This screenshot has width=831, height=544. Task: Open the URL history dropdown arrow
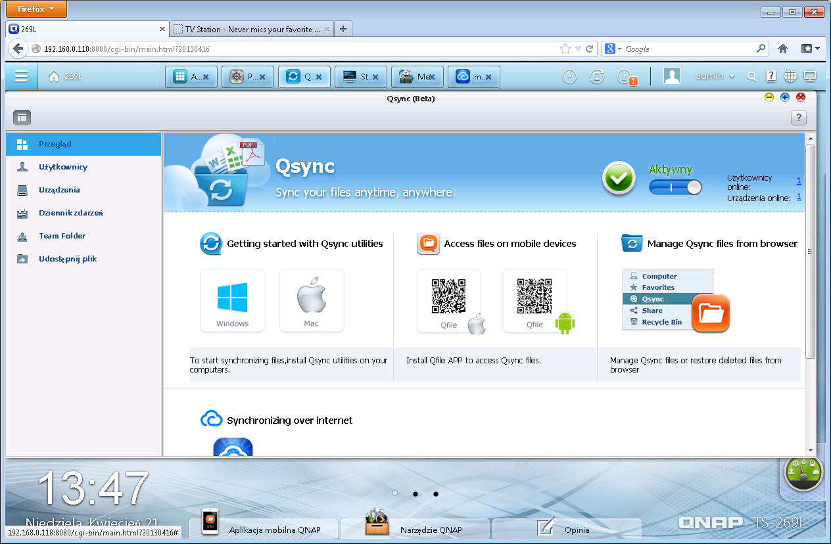(x=578, y=49)
